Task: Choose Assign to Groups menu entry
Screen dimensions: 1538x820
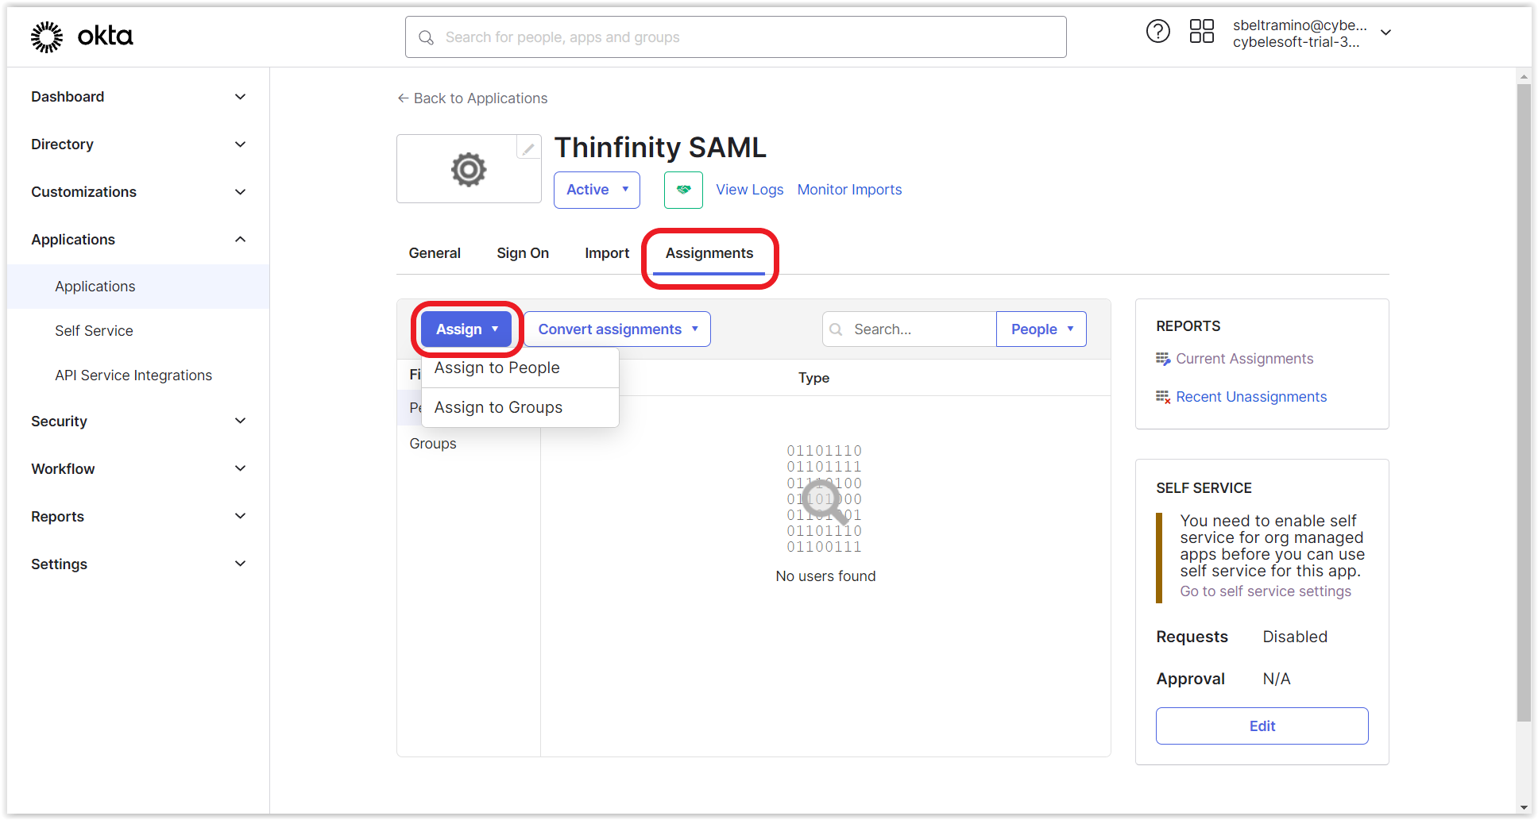Action: [x=520, y=408]
